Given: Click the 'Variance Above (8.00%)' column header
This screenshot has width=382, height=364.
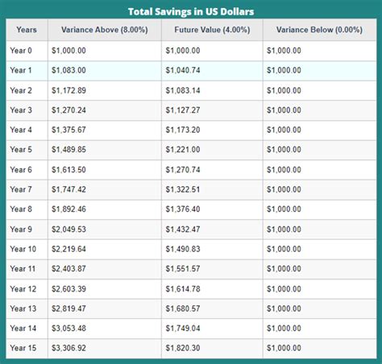Looking at the screenshot, I should pyautogui.click(x=105, y=30).
